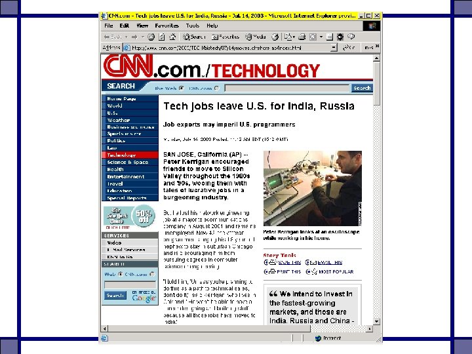Open the Mail toolbar dropdown arrow

point(294,37)
